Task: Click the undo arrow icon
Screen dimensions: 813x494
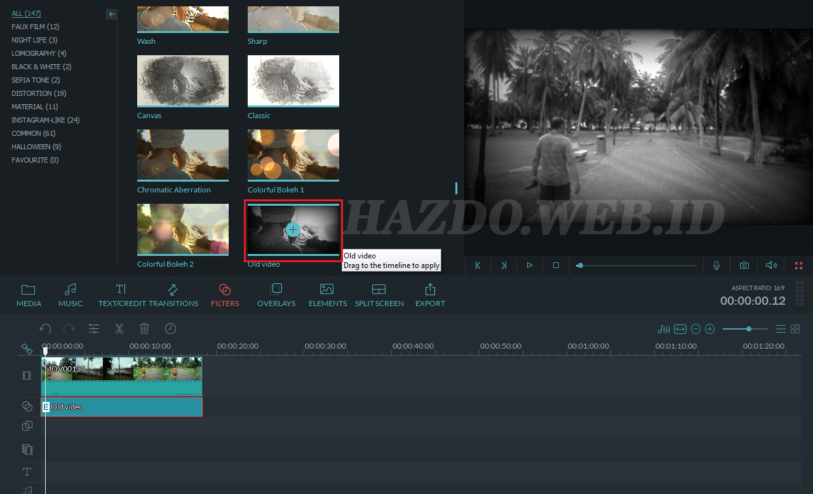Action: pyautogui.click(x=45, y=329)
